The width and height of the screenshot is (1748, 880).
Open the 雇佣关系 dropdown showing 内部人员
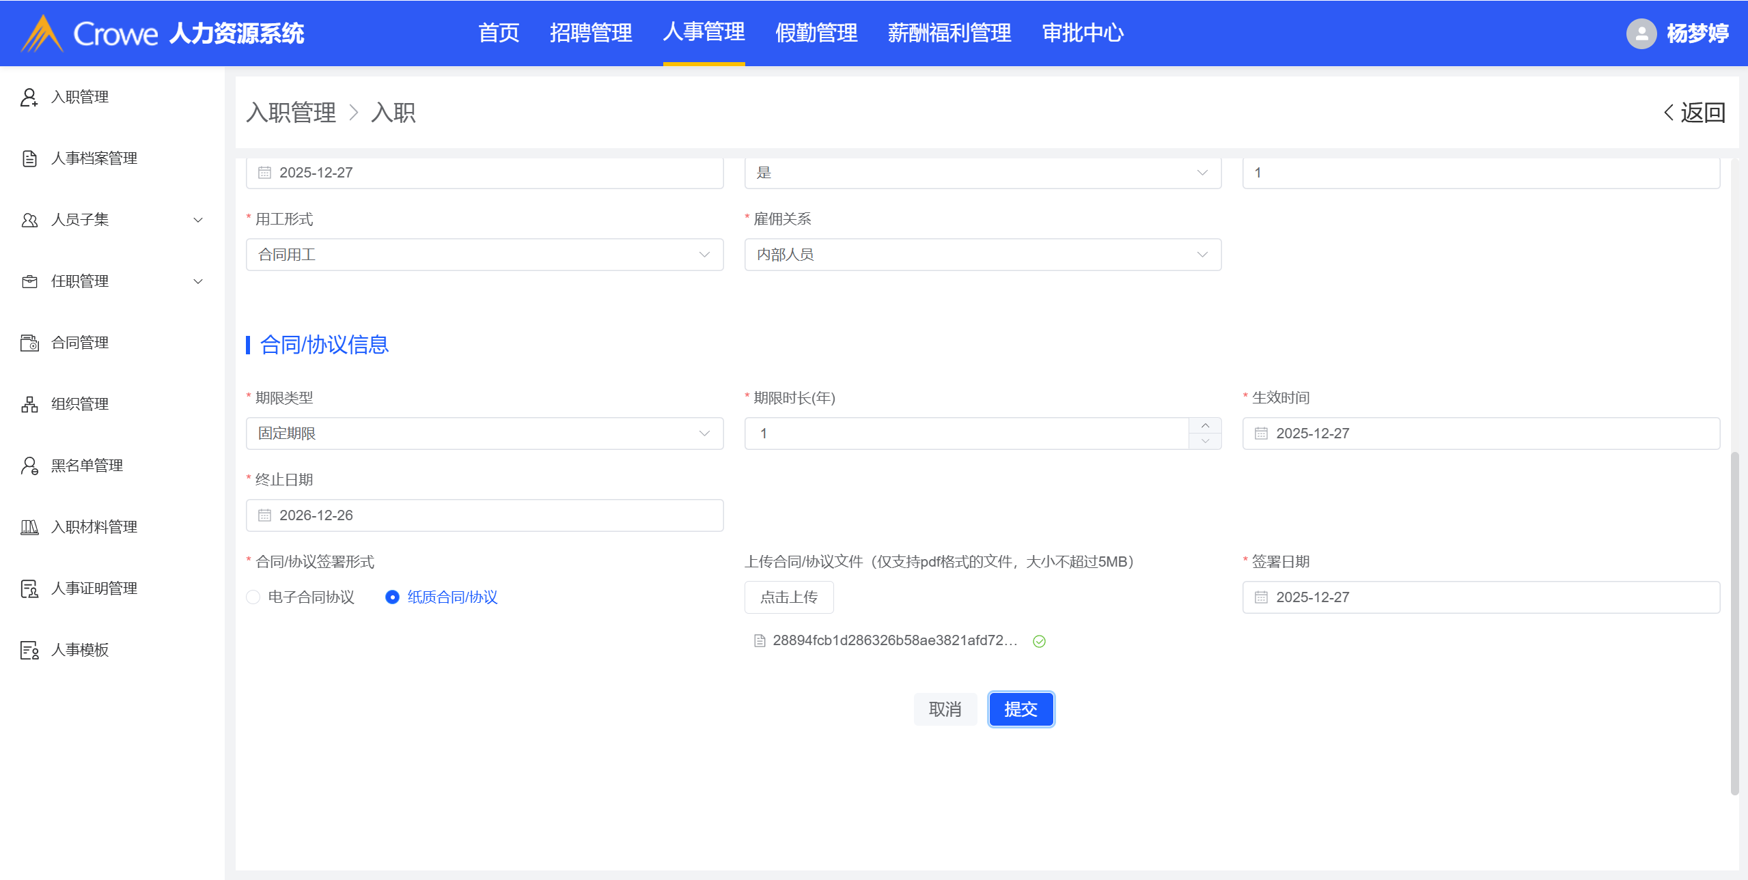click(982, 255)
